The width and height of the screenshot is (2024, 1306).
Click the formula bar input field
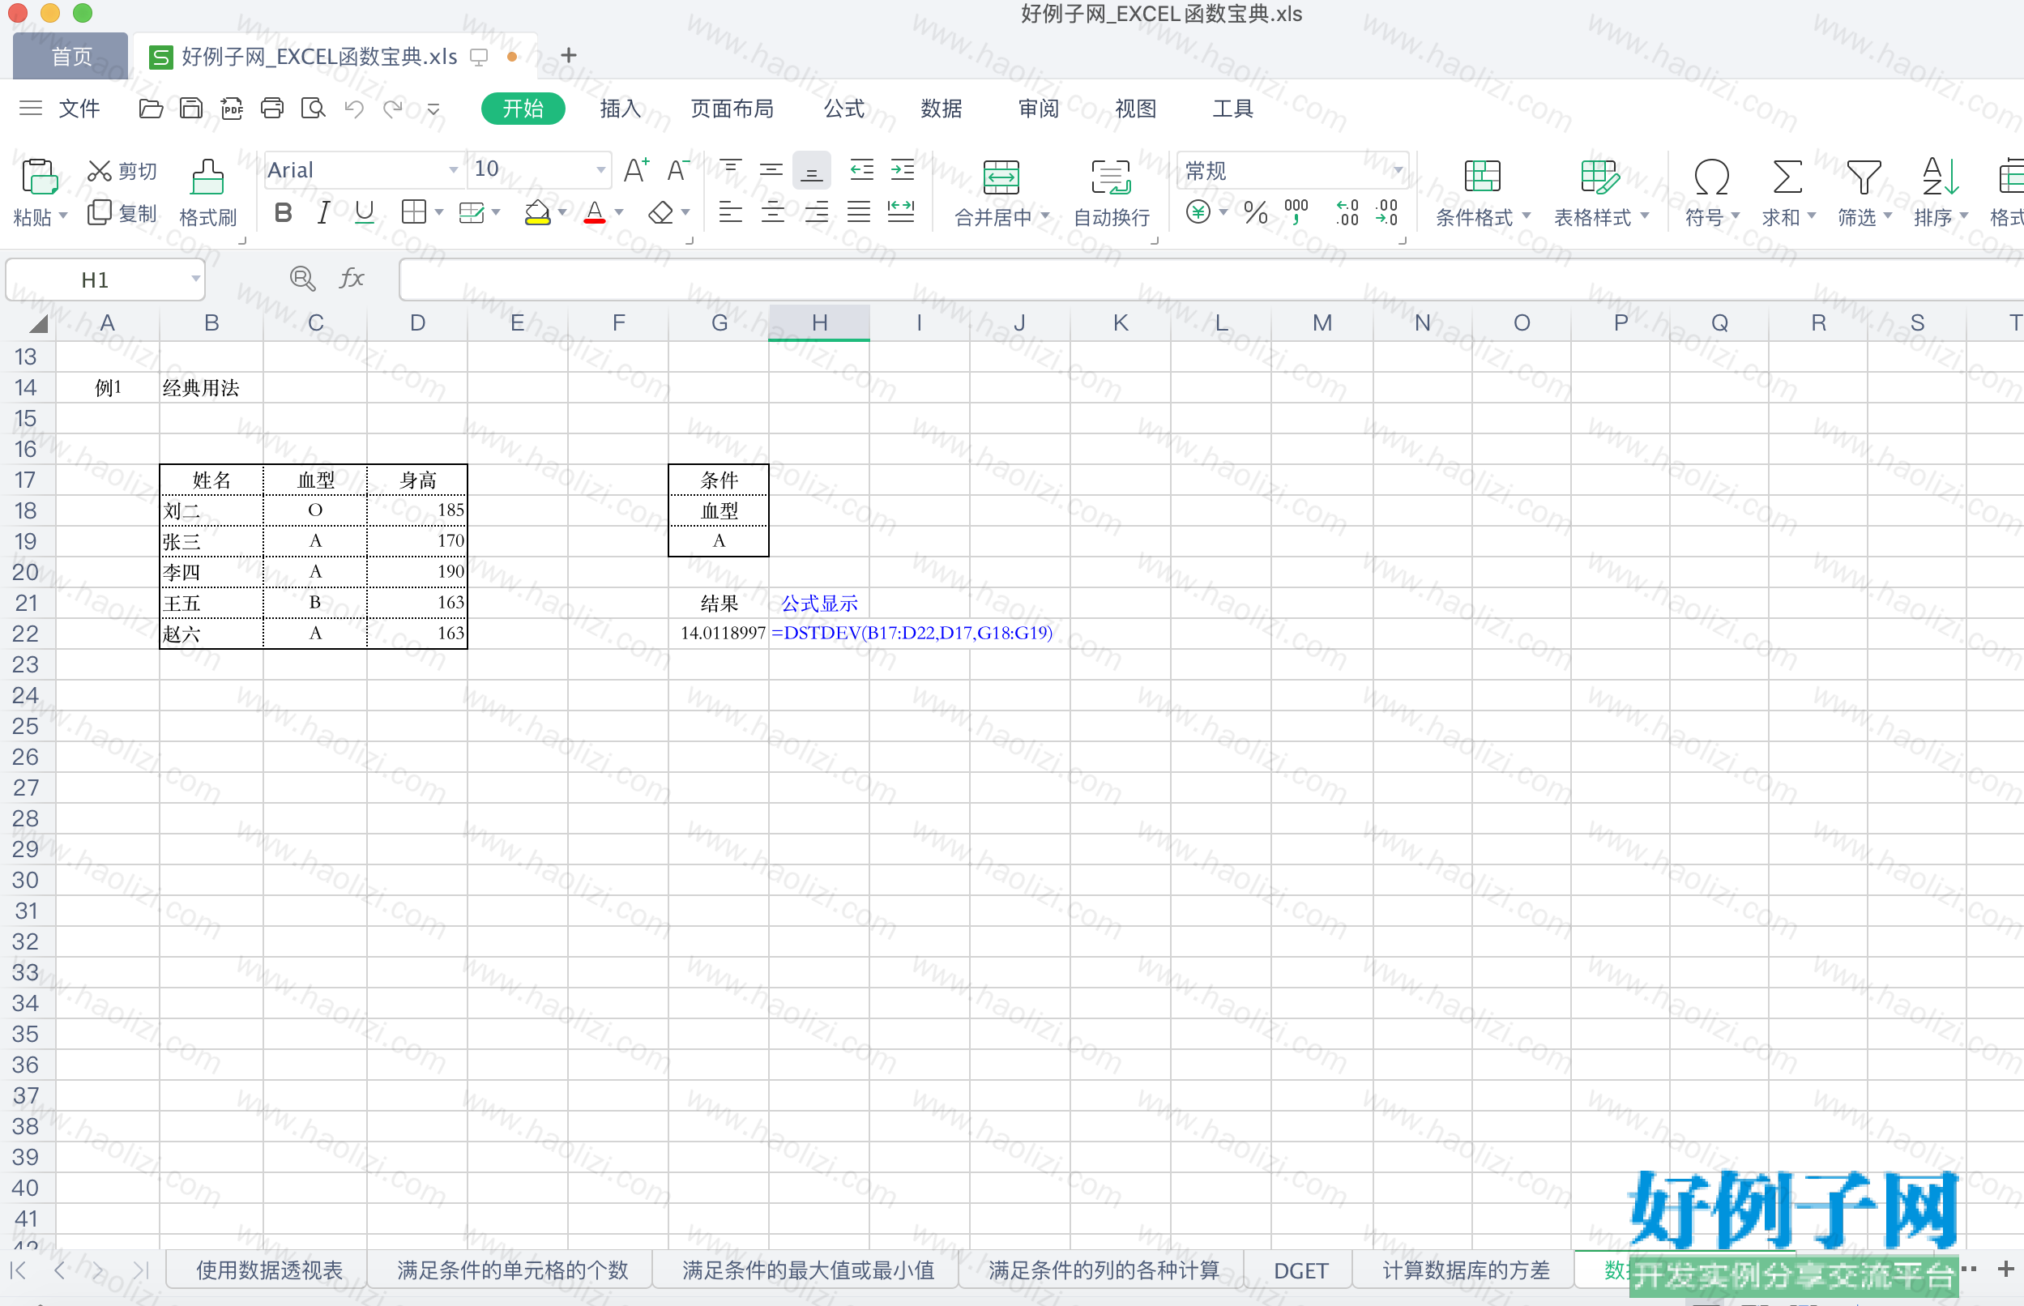tap(1211, 280)
